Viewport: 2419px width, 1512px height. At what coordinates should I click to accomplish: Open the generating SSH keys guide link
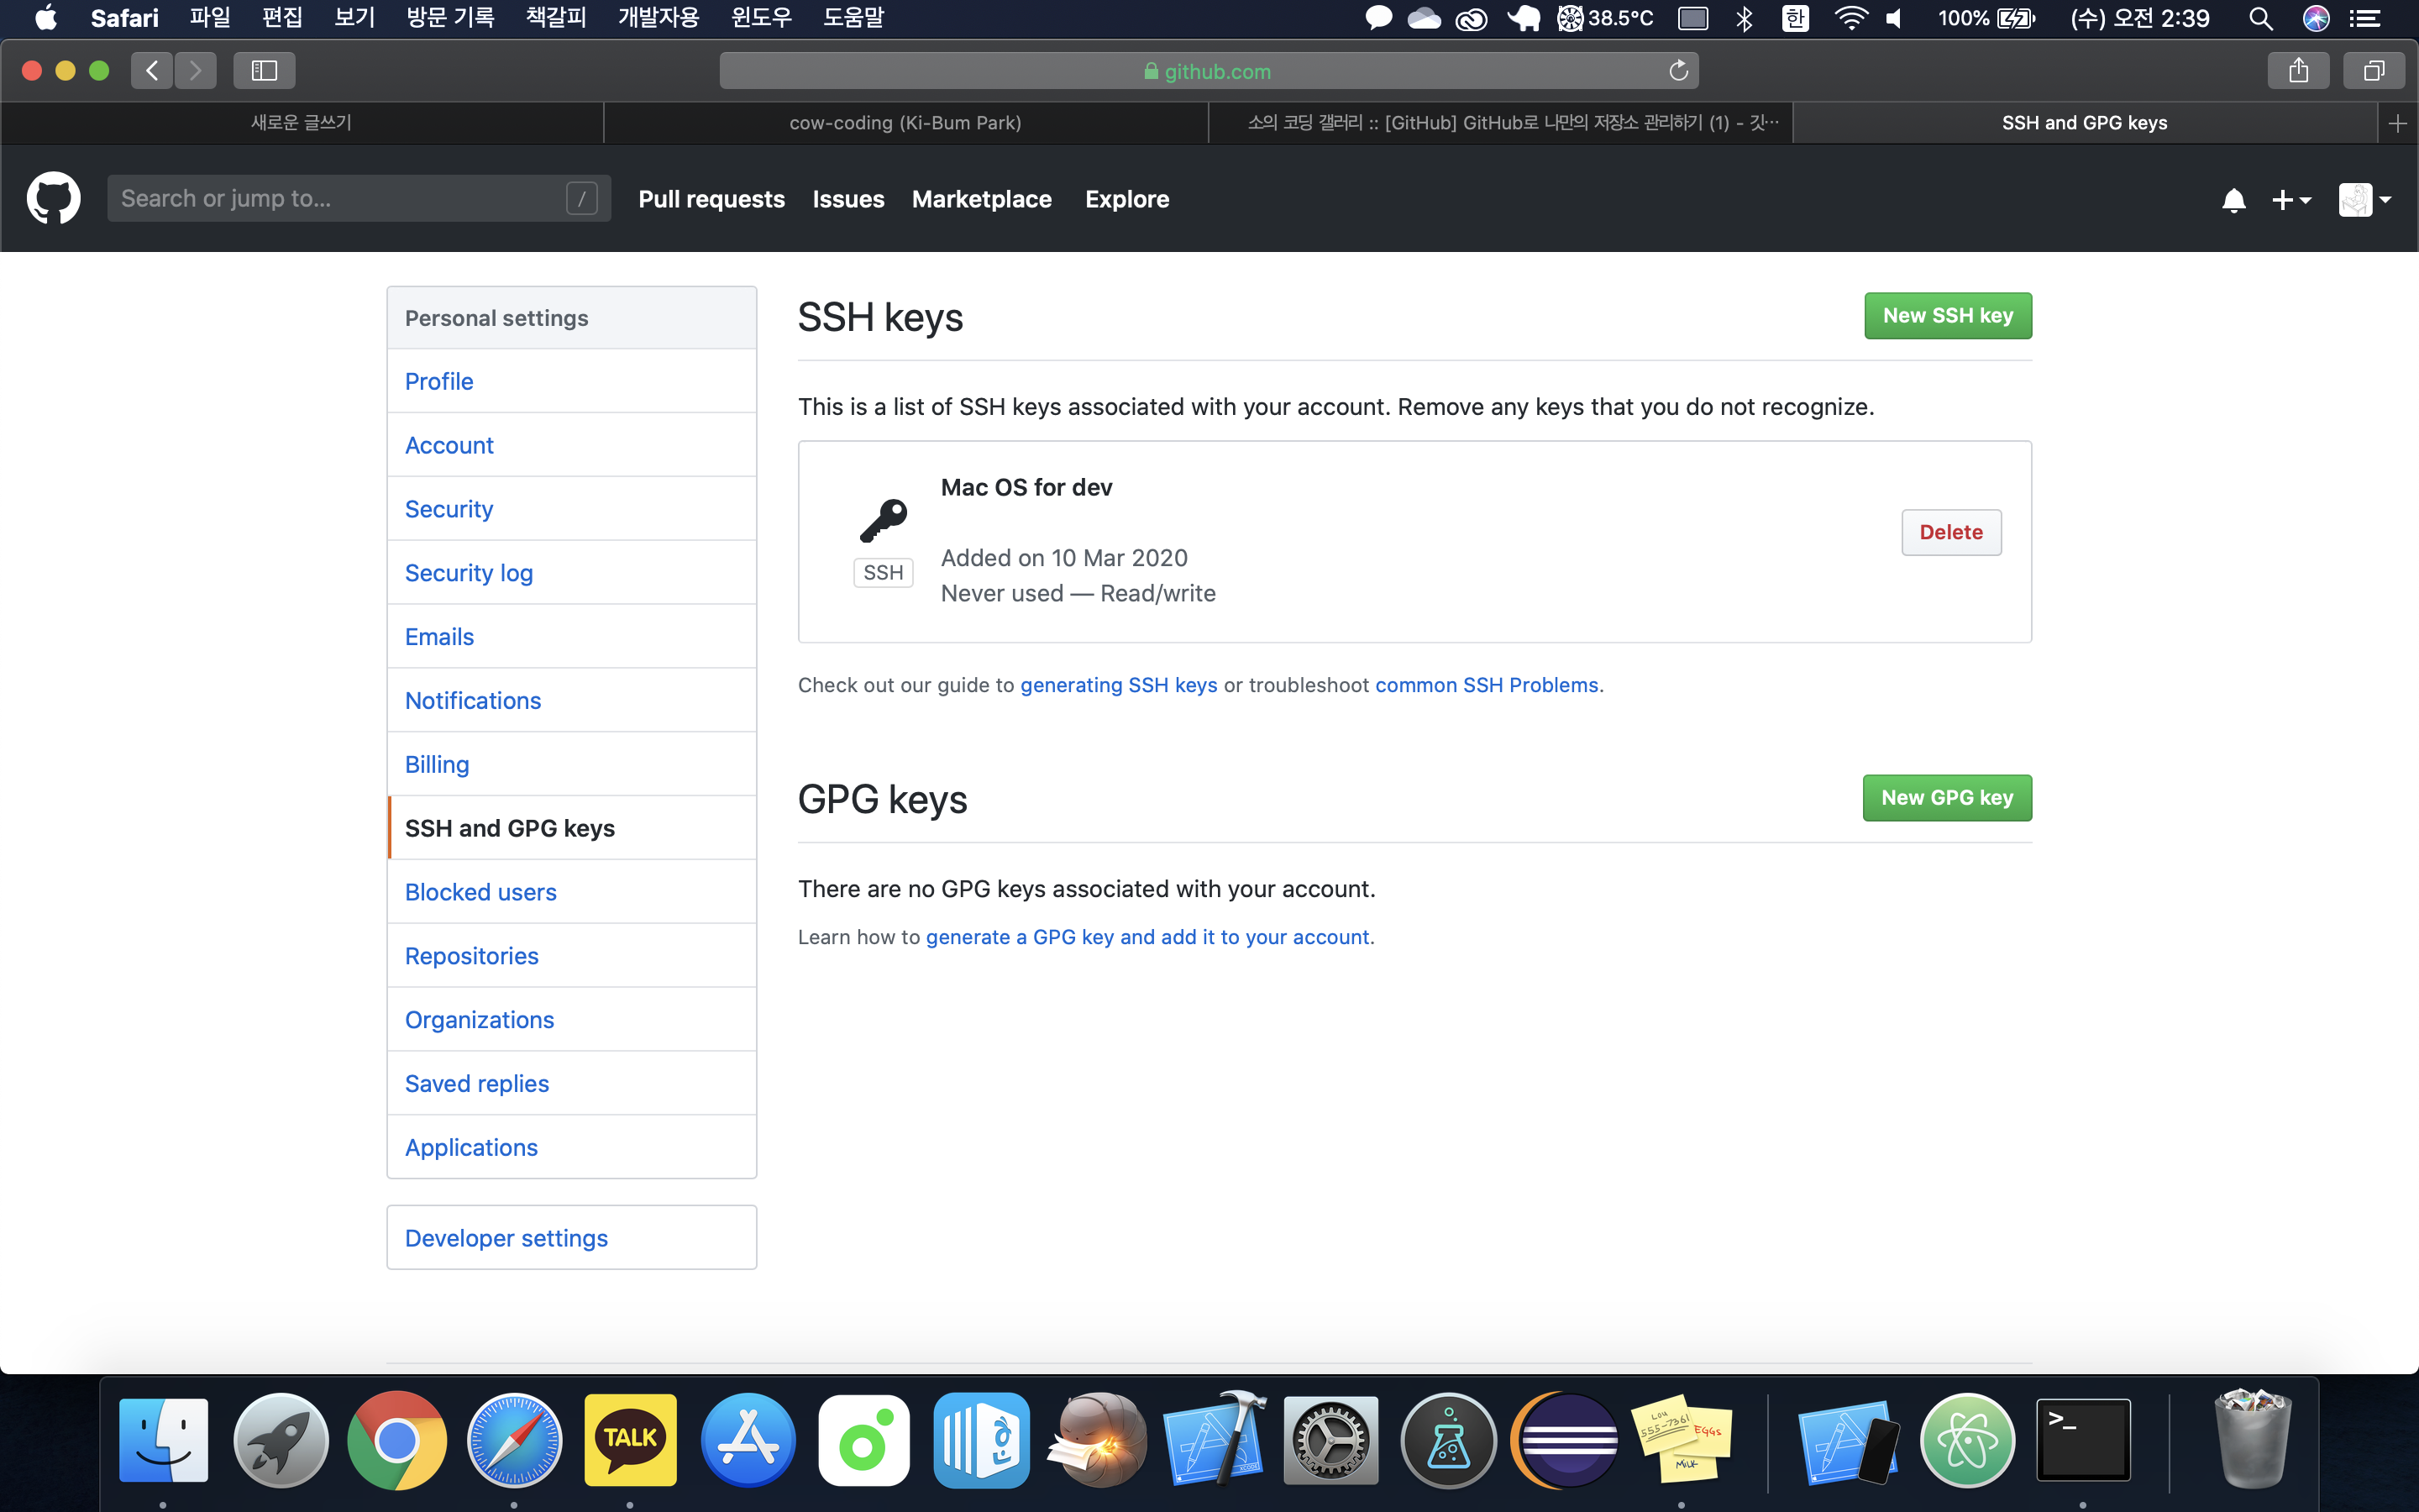[x=1118, y=685]
